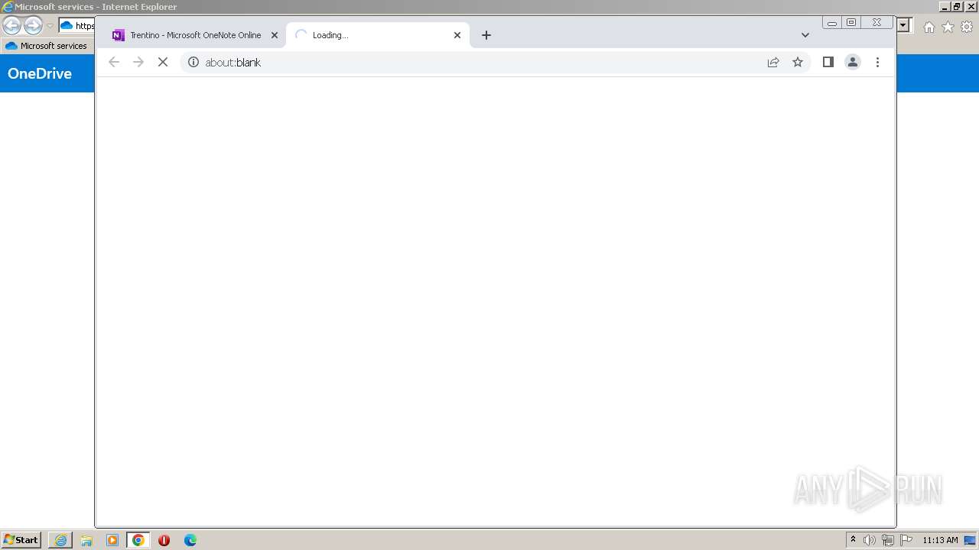Open a new Chrome tab
979x550 pixels.
click(486, 35)
